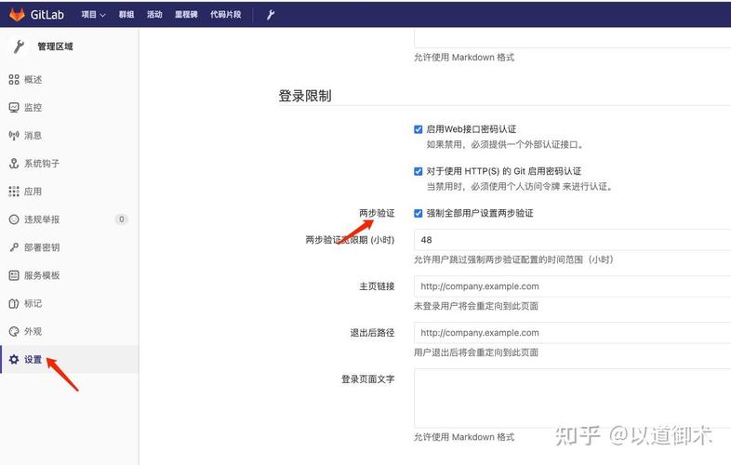Click help text 未登录用户将会重定向到此页面

pyautogui.click(x=476, y=306)
